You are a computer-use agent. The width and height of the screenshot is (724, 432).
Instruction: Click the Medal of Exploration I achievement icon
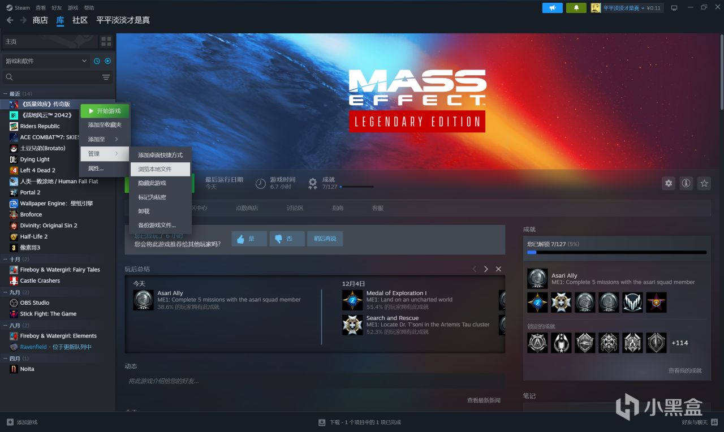click(x=352, y=300)
